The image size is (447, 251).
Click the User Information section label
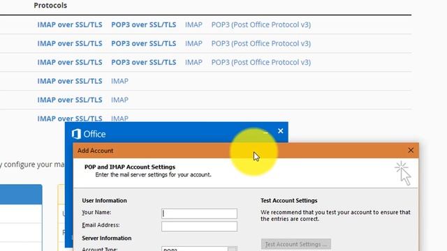pos(104,200)
